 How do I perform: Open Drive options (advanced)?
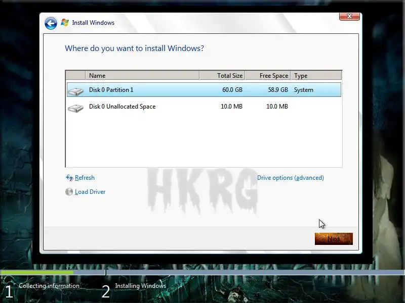(x=290, y=178)
